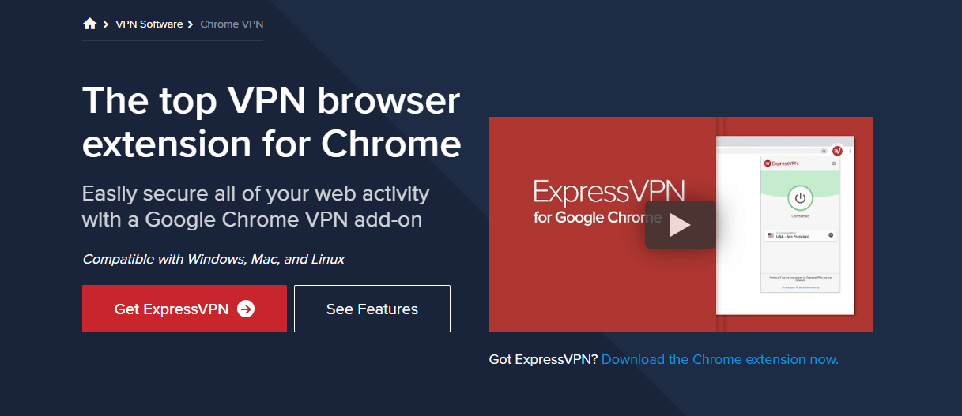Click the Get ExpressVPN button
The height and width of the screenshot is (416, 962).
[184, 309]
